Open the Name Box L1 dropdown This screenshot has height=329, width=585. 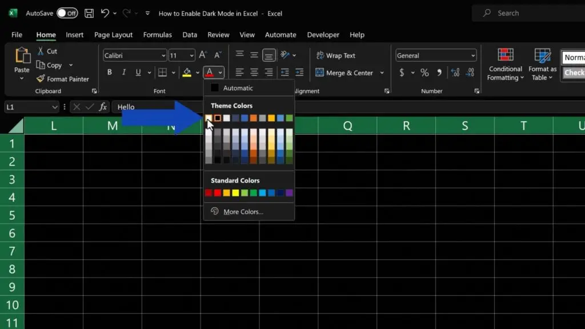coord(54,107)
